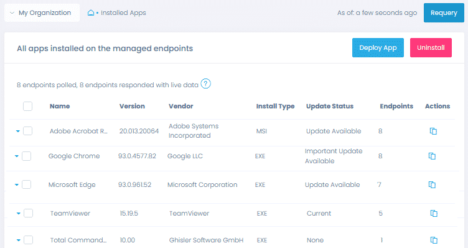Click copy action icon for Google Chrome row

pos(432,156)
